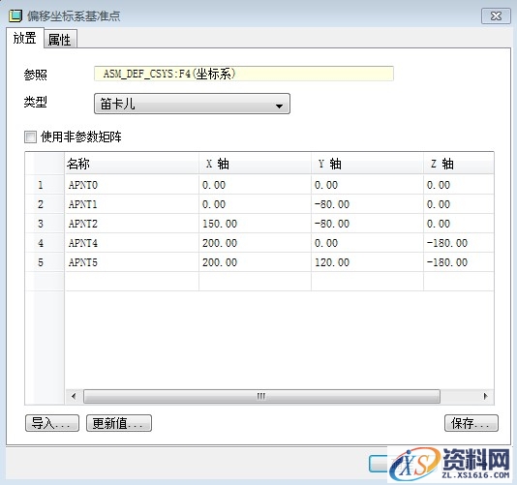Click APNT5's X value 200.00
The width and height of the screenshot is (517, 485).
[x=255, y=262]
